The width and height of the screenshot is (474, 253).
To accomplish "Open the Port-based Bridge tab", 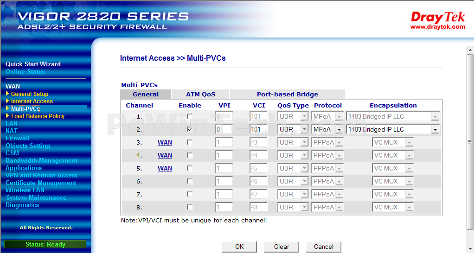I will 287,94.
